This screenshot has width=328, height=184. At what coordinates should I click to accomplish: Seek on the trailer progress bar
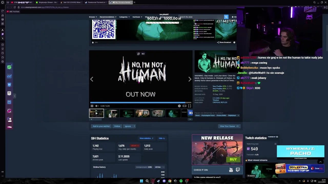(x=141, y=102)
